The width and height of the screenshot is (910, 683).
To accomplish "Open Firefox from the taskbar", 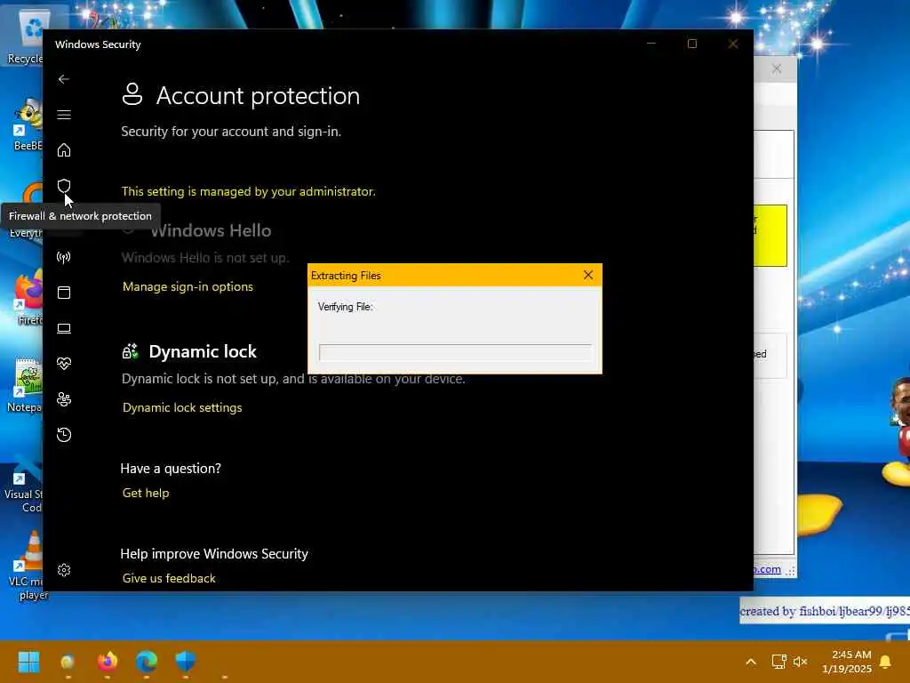I will click(x=108, y=662).
